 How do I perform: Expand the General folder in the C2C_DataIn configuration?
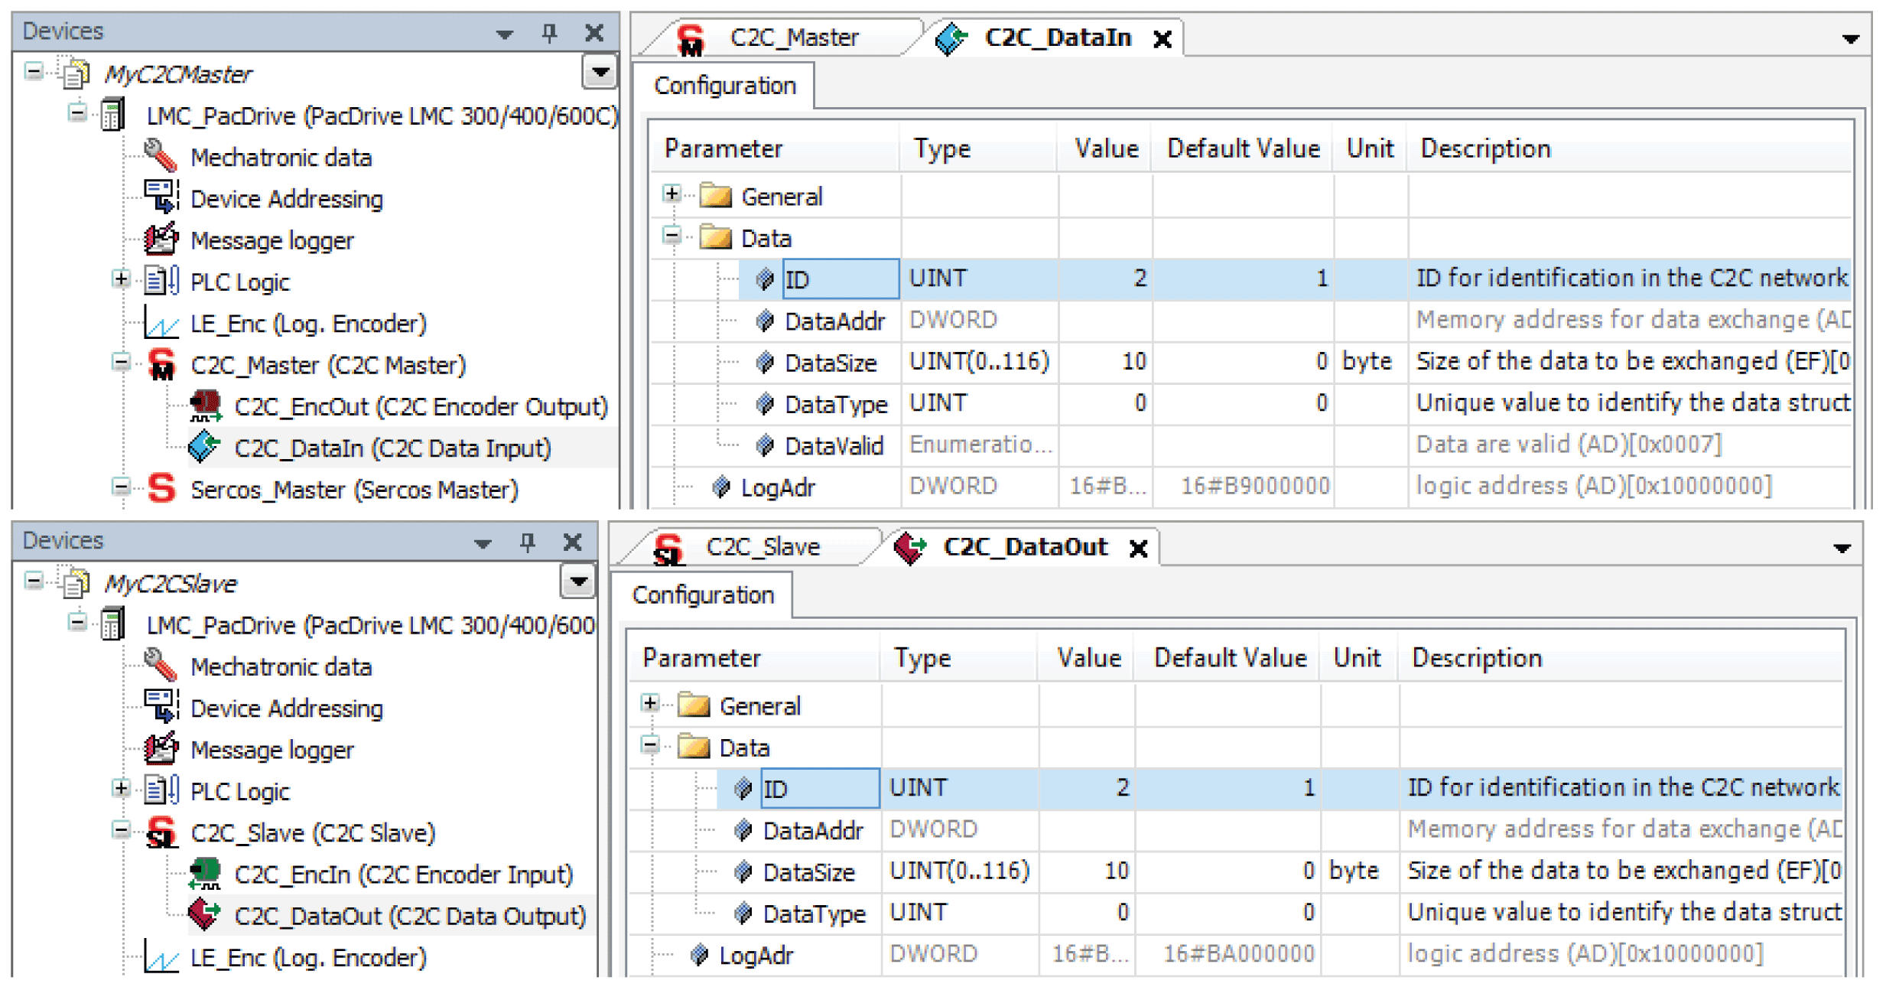click(x=671, y=194)
